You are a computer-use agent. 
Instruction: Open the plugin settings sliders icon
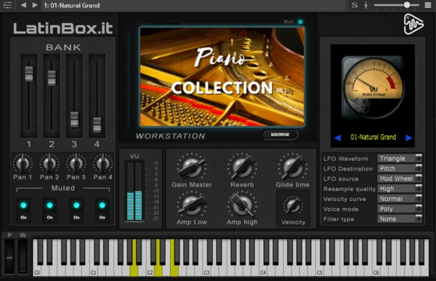(x=7, y=5)
